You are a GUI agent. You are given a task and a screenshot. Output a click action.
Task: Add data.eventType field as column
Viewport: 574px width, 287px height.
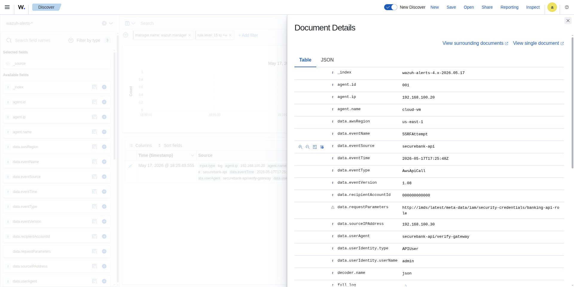pyautogui.click(x=104, y=207)
